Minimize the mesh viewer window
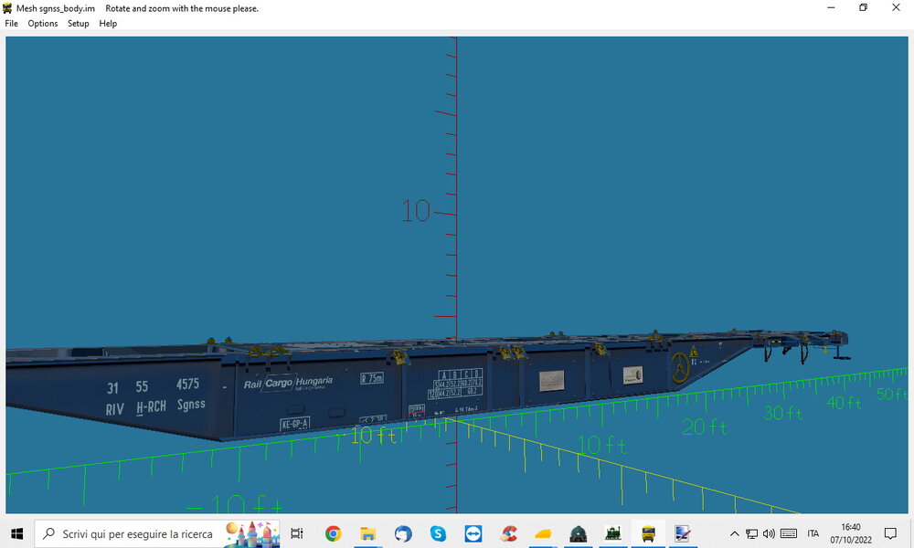The width and height of the screenshot is (914, 548). (x=831, y=7)
